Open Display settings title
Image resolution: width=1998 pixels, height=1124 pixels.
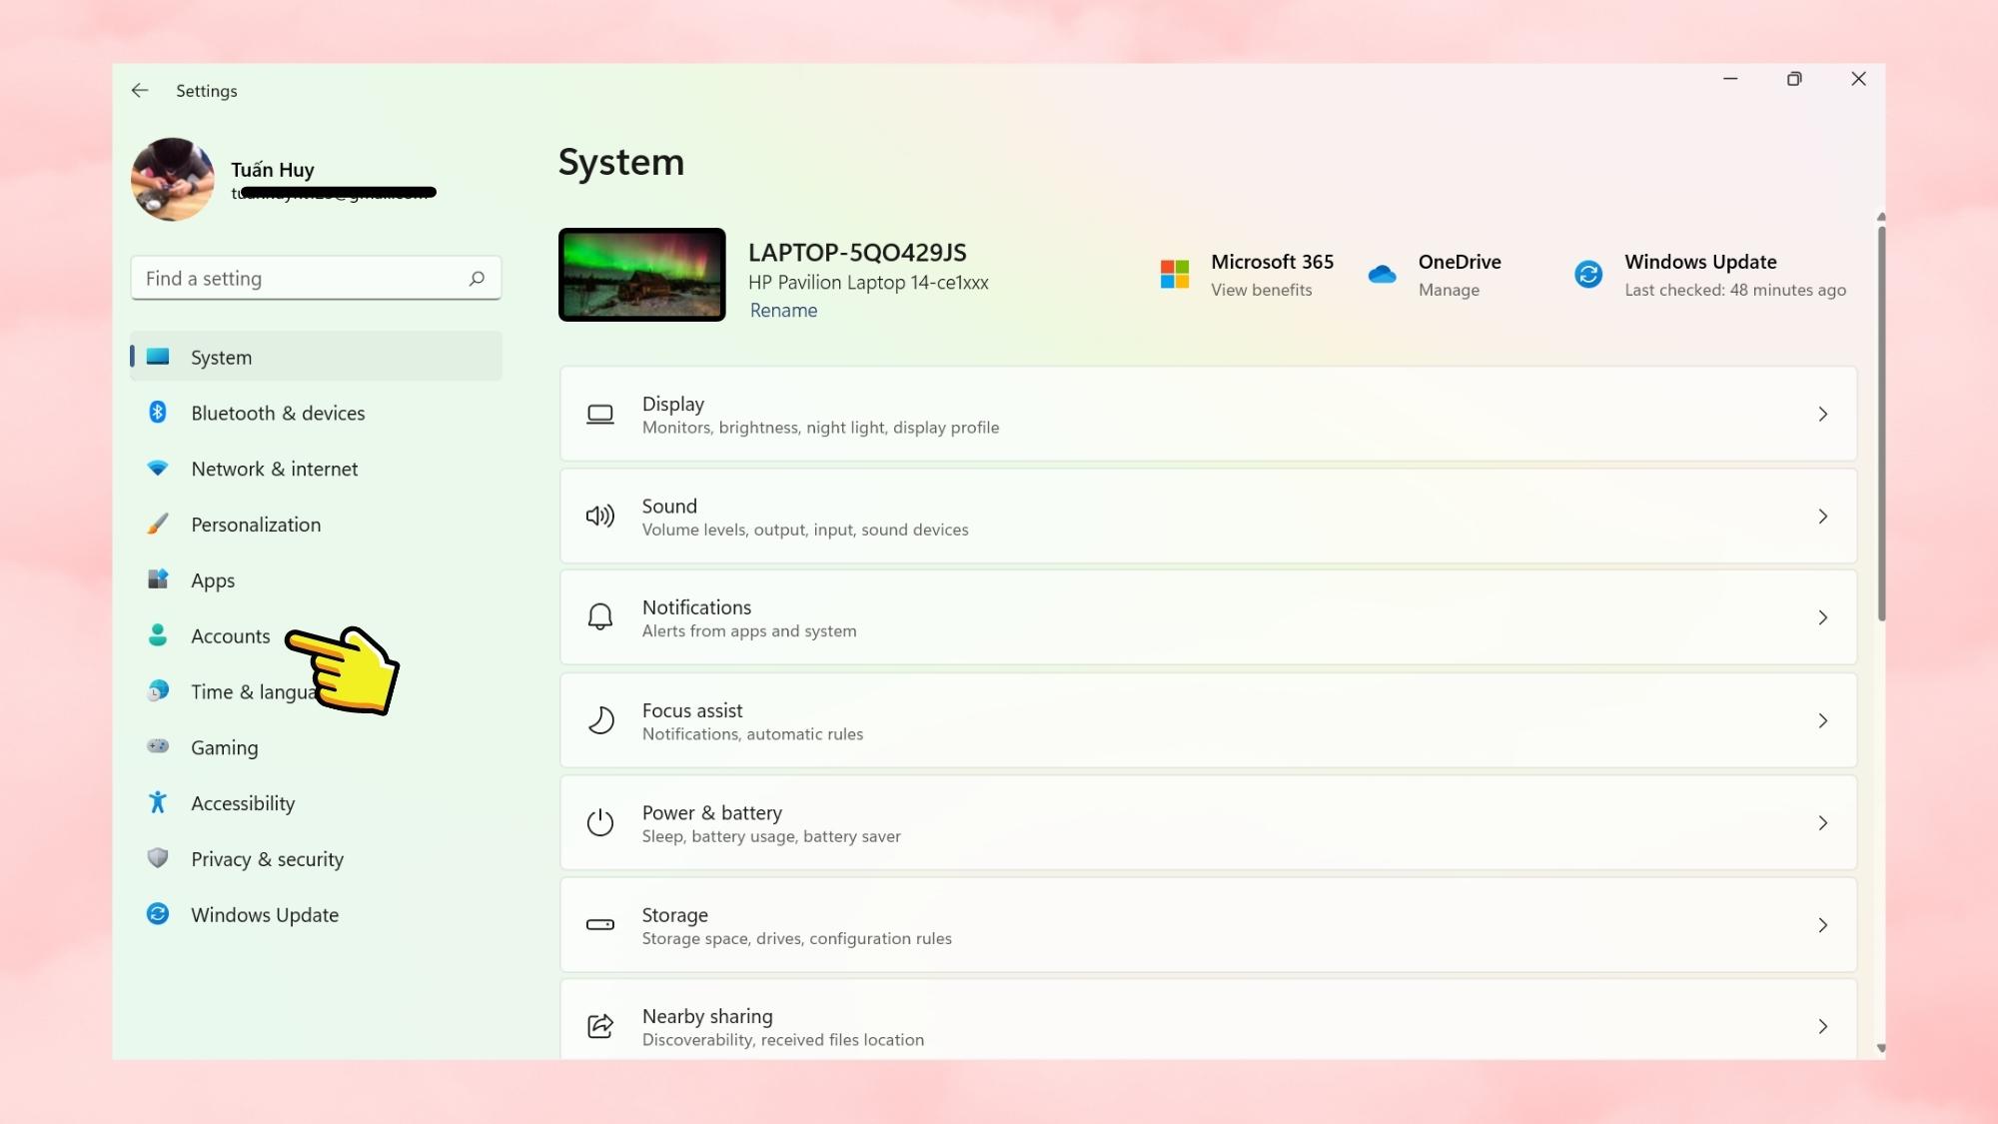[x=673, y=404]
